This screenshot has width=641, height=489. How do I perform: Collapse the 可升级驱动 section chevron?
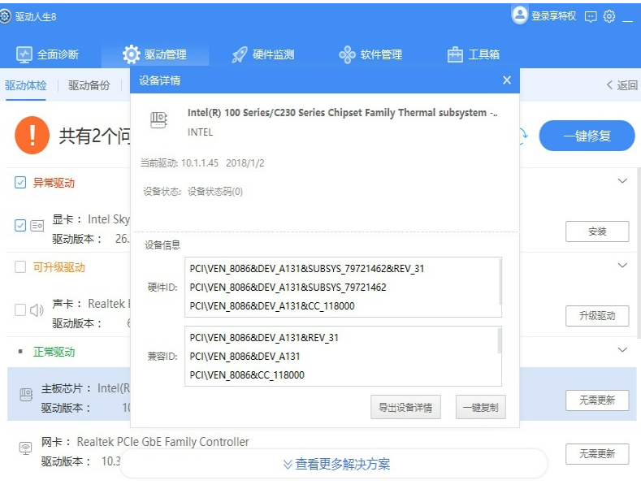[x=622, y=266]
